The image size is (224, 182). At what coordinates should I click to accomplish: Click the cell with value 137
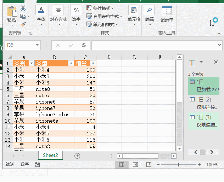85,134
